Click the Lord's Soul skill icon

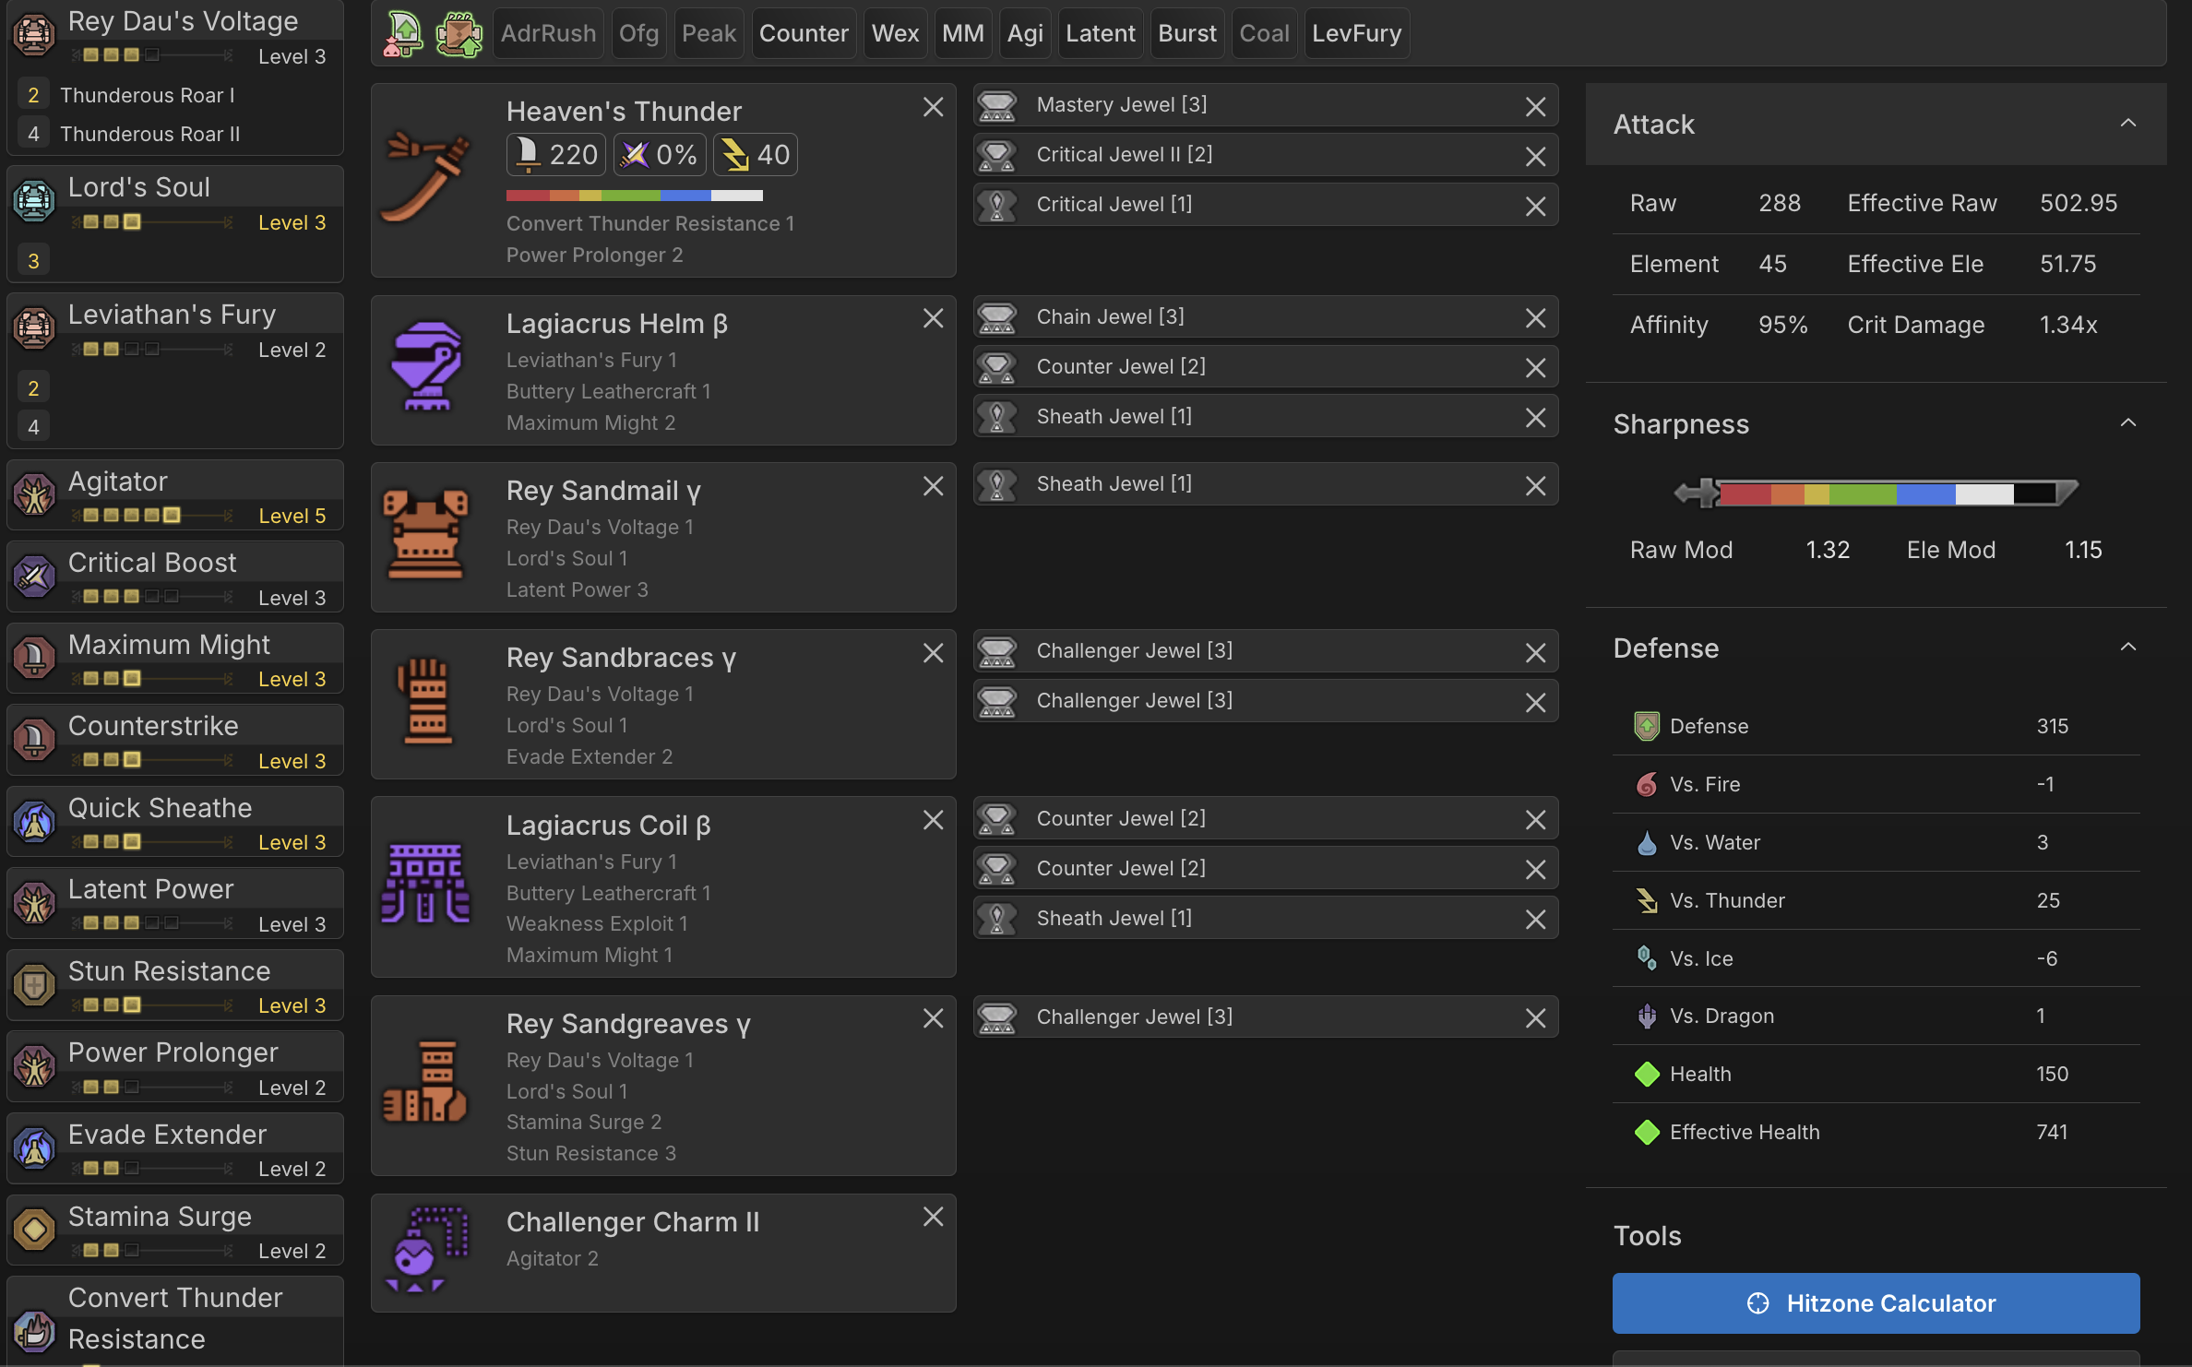click(x=34, y=200)
